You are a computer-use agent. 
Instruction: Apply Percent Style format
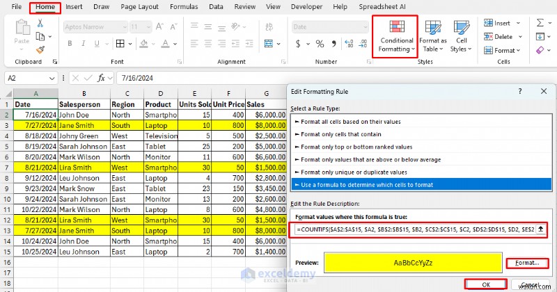[x=320, y=44]
